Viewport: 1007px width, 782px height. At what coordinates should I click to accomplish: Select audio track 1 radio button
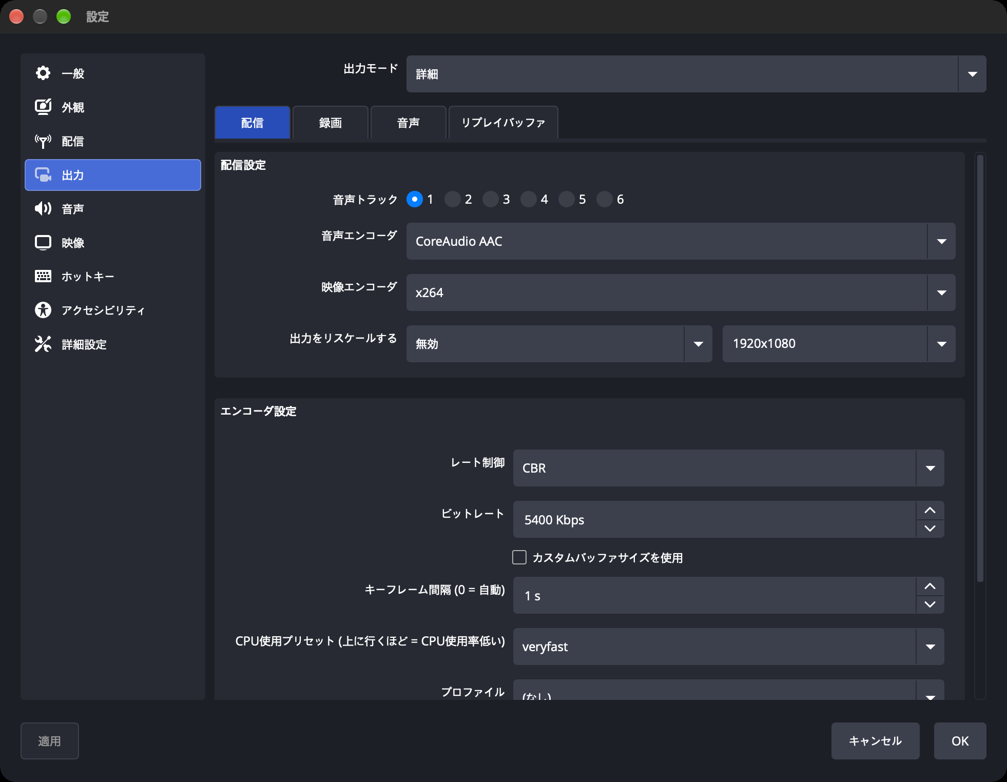(415, 199)
